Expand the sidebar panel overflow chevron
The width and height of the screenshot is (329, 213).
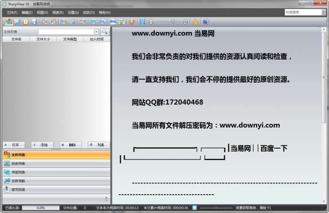106,199
